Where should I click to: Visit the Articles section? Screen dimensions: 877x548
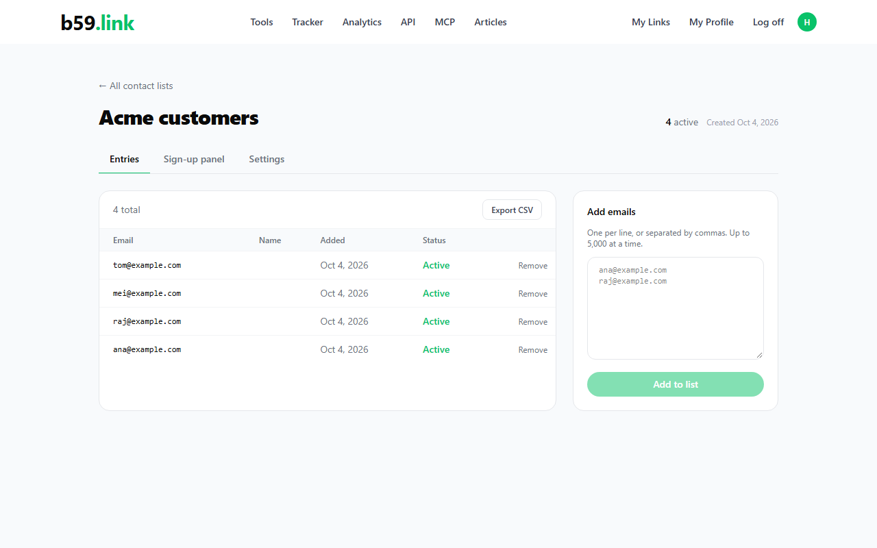491,22
